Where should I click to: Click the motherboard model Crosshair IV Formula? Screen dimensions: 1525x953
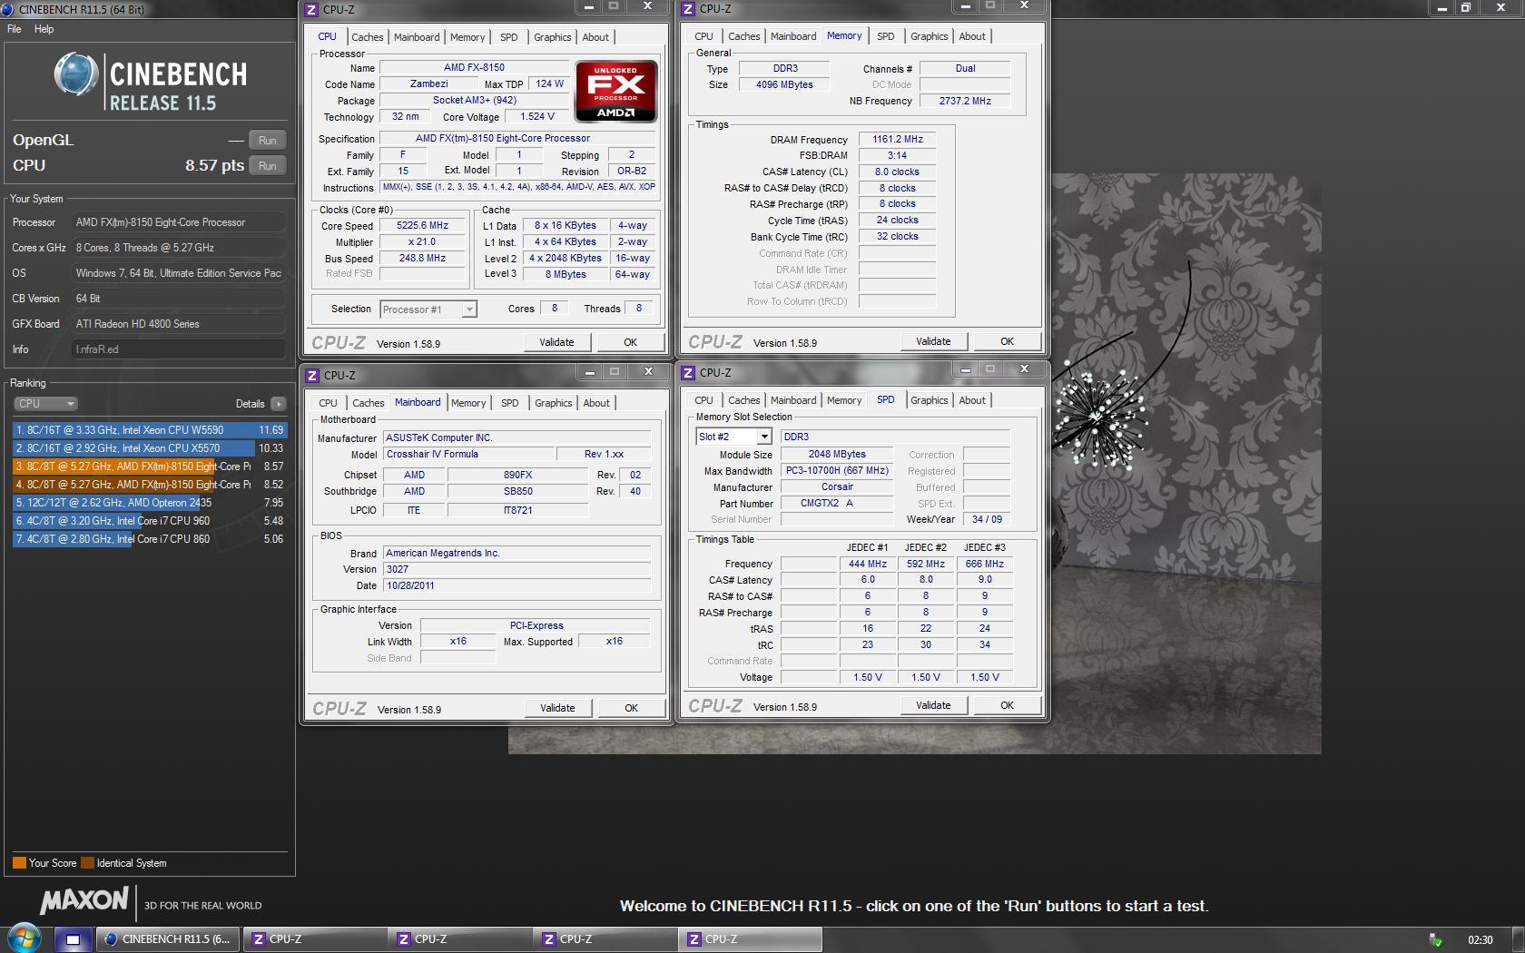[467, 455]
